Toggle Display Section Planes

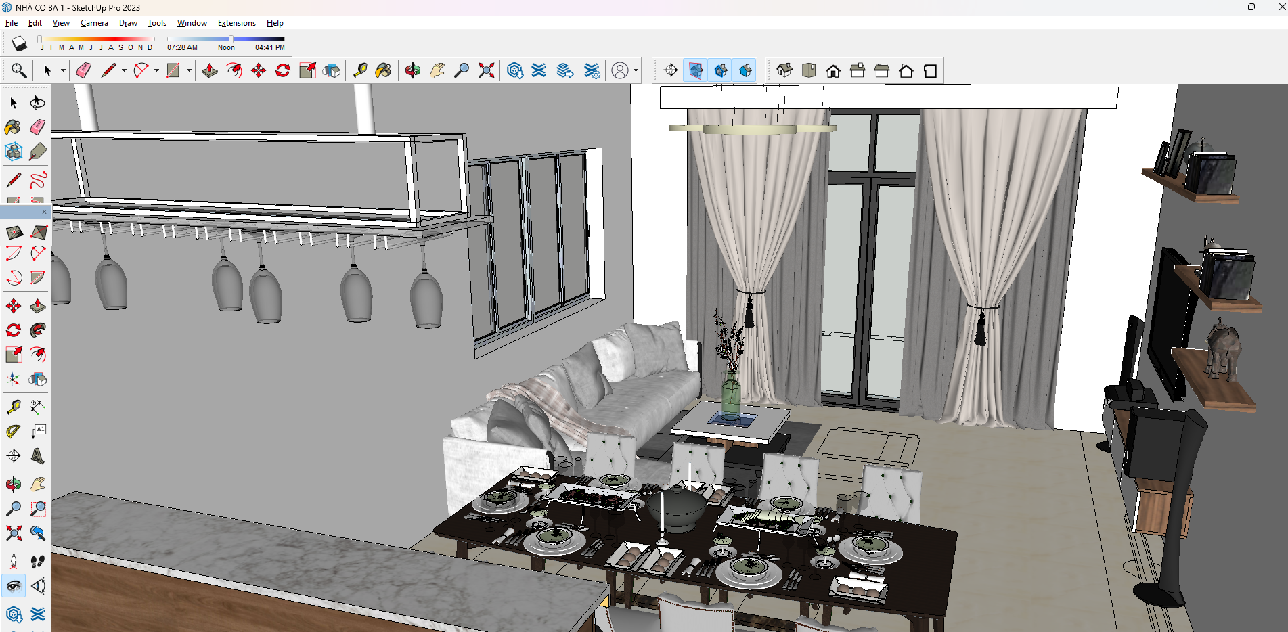pyautogui.click(x=696, y=70)
